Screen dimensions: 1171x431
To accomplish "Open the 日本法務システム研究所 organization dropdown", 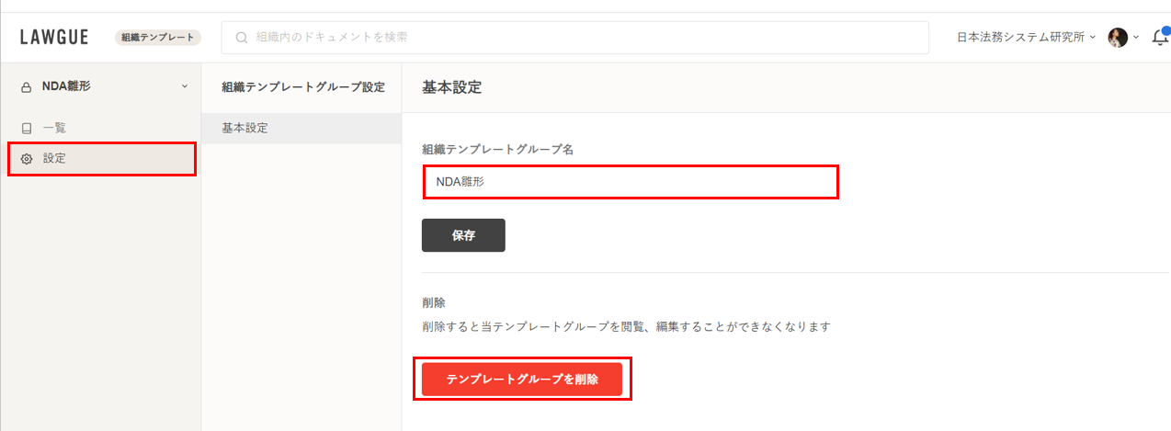I will point(1026,38).
